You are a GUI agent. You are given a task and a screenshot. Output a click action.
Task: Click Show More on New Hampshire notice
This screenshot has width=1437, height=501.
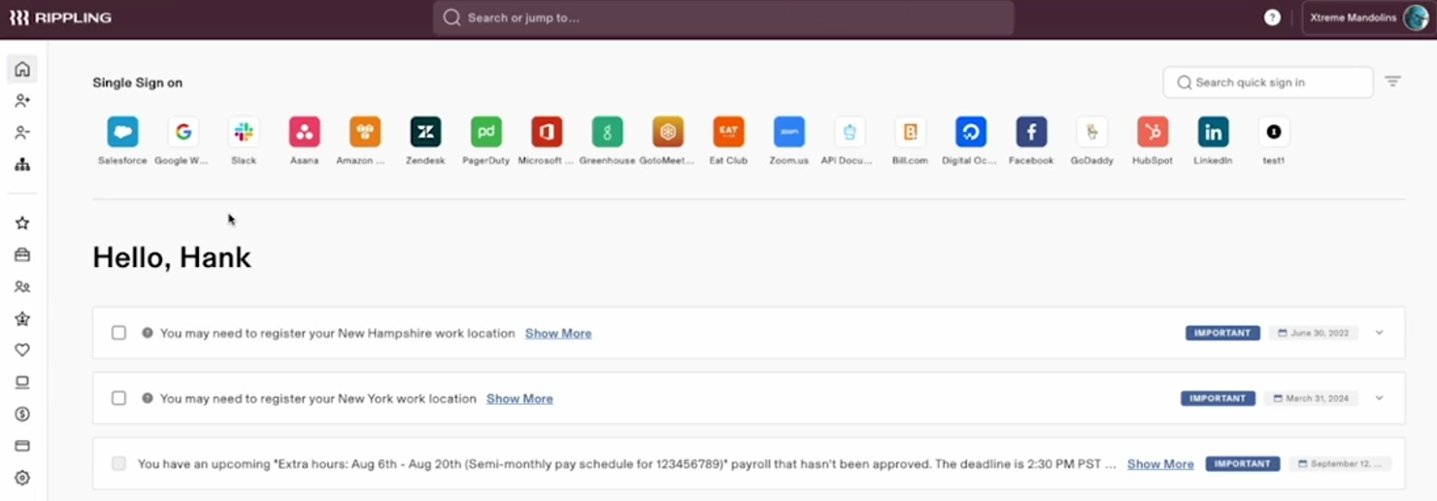[558, 333]
